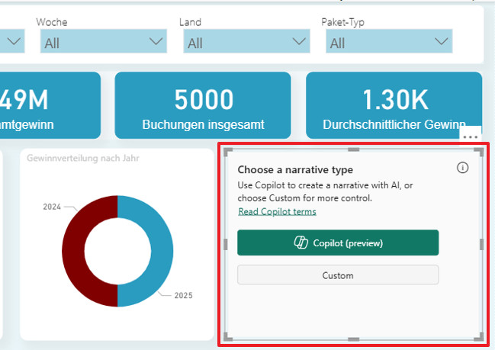Open the partially visible leftmost slicer dropdown
The height and width of the screenshot is (350, 495).
coord(12,41)
